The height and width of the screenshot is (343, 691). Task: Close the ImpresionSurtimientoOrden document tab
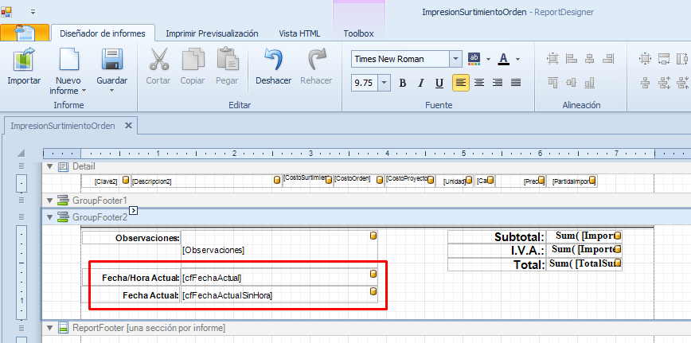click(128, 125)
